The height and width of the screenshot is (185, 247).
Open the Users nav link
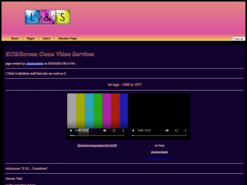click(x=47, y=38)
